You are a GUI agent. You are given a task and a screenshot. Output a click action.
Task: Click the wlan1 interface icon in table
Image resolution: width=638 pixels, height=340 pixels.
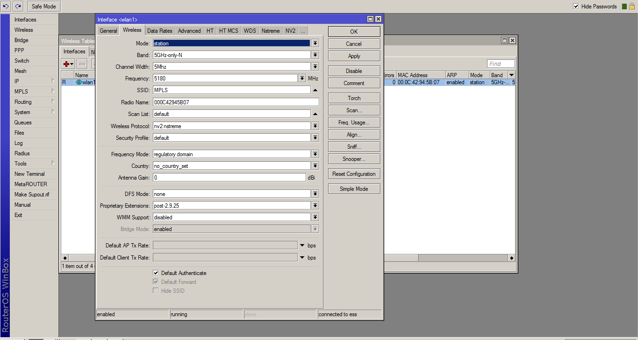(79, 82)
